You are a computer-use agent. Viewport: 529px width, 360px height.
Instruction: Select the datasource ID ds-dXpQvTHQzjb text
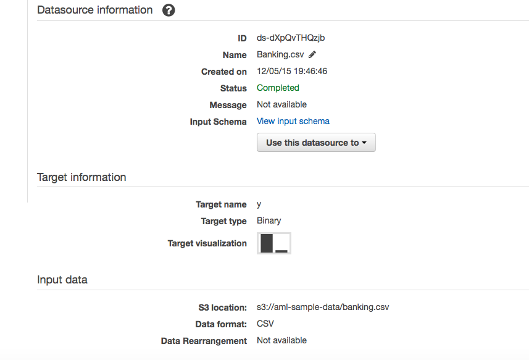pos(291,38)
